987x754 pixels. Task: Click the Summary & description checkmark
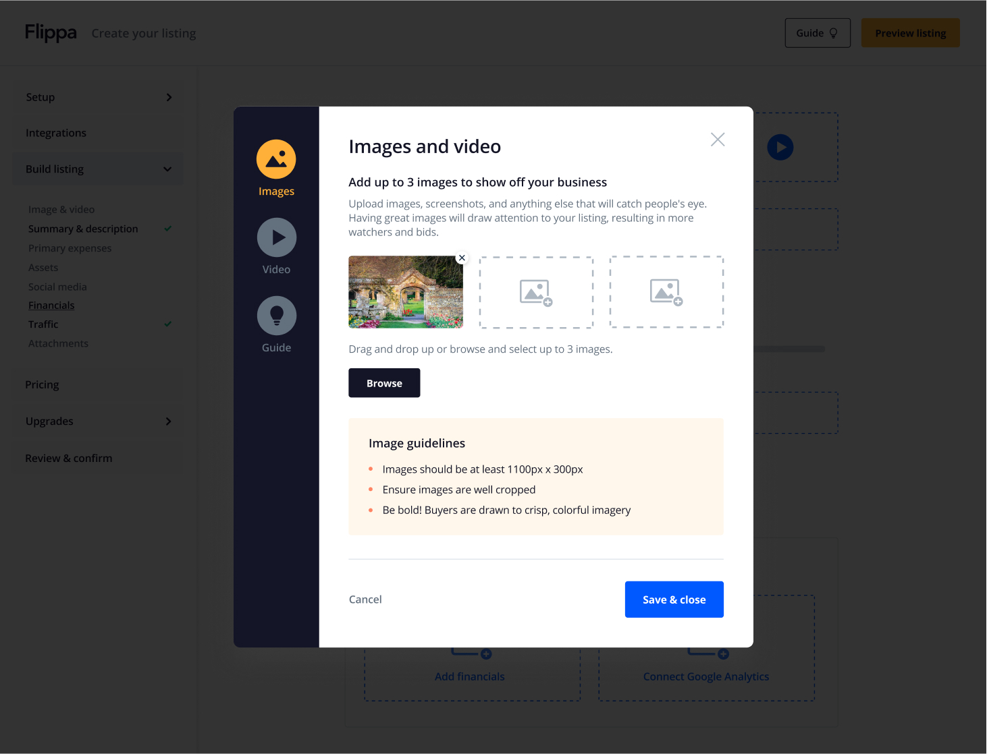[x=168, y=229]
